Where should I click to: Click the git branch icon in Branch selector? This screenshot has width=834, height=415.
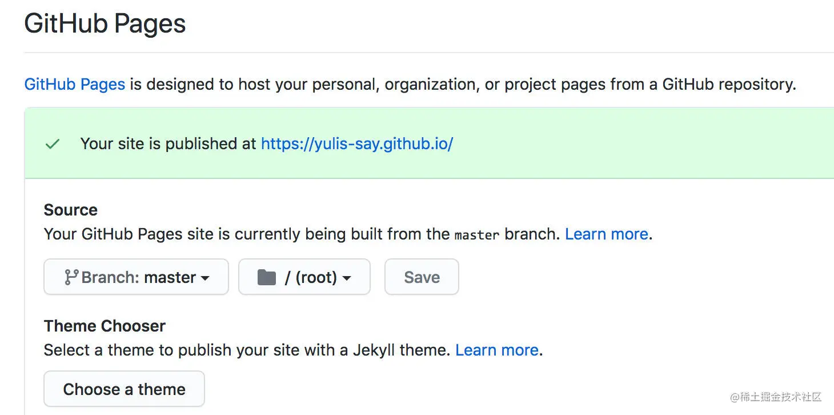point(72,277)
